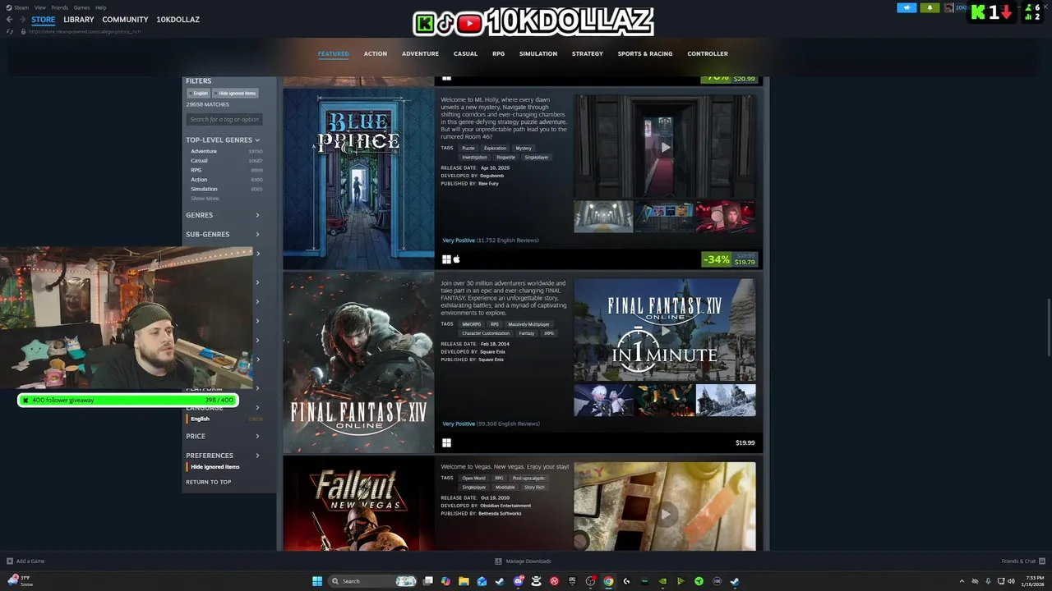Image resolution: width=1052 pixels, height=591 pixels.
Task: Open the Steam Library section
Action: [78, 19]
